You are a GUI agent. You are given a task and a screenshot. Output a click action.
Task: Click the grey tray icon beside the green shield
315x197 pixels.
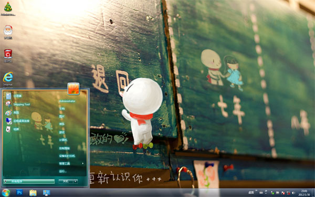278,193
